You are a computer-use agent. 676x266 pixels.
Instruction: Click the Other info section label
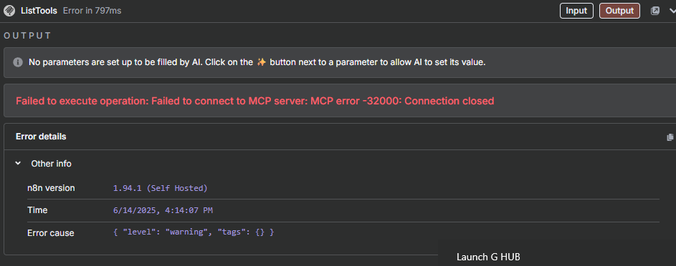tap(52, 164)
